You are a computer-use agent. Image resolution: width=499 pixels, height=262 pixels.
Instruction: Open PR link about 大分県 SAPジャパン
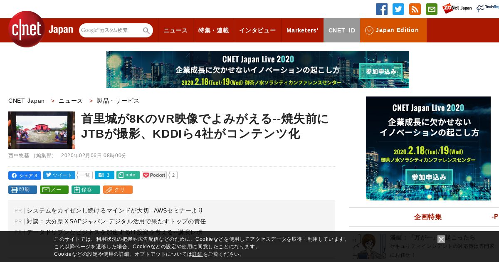116,221
